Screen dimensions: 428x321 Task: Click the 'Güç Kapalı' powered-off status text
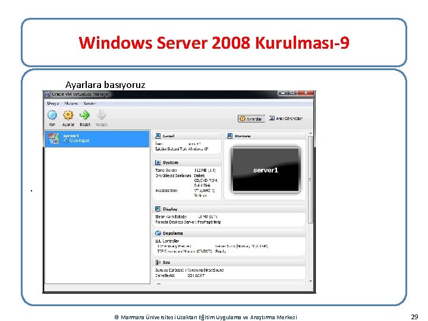pos(79,140)
